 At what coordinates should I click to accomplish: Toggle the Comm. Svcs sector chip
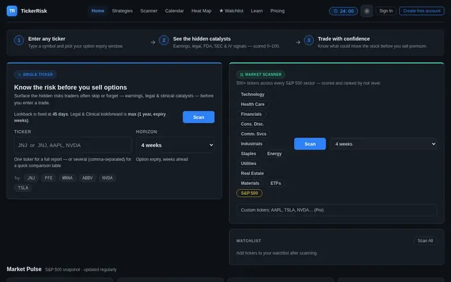253,134
